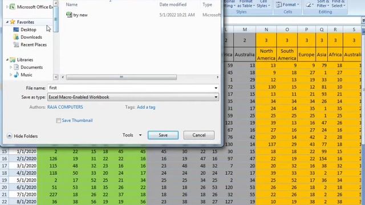The height and width of the screenshot is (205, 365).
Task: Click the Cancel button
Action: pos(199,135)
